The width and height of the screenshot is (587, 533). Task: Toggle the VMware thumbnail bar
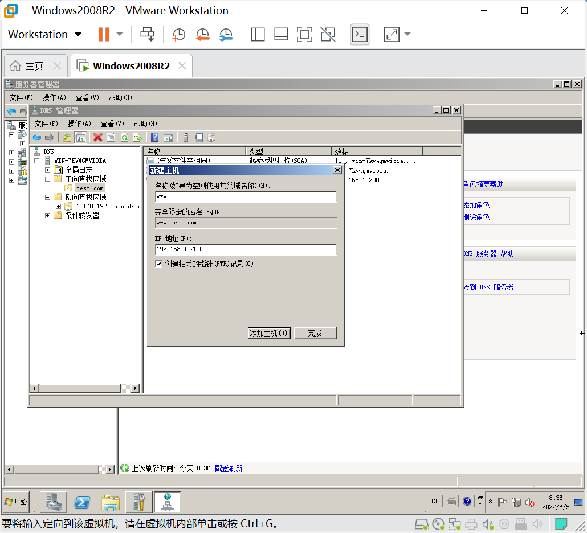click(x=281, y=34)
